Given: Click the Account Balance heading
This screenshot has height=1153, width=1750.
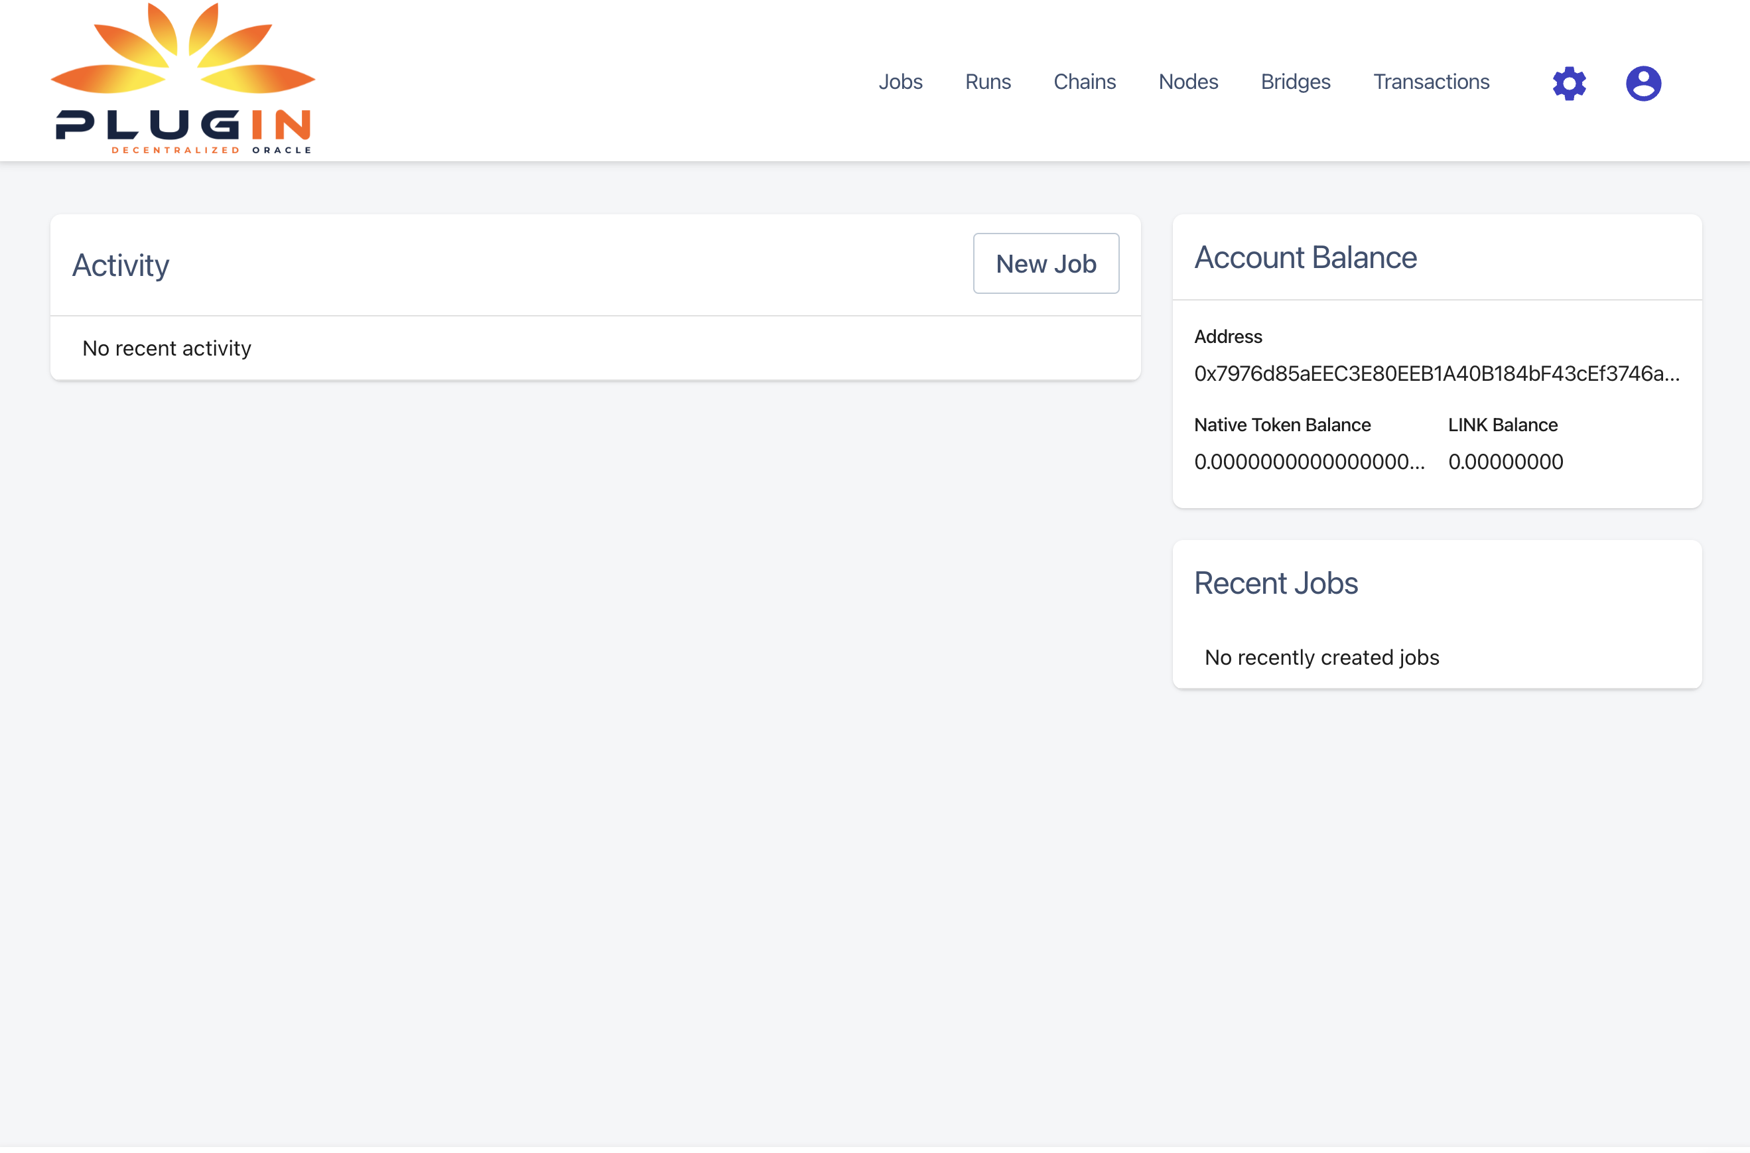Looking at the screenshot, I should pos(1305,257).
